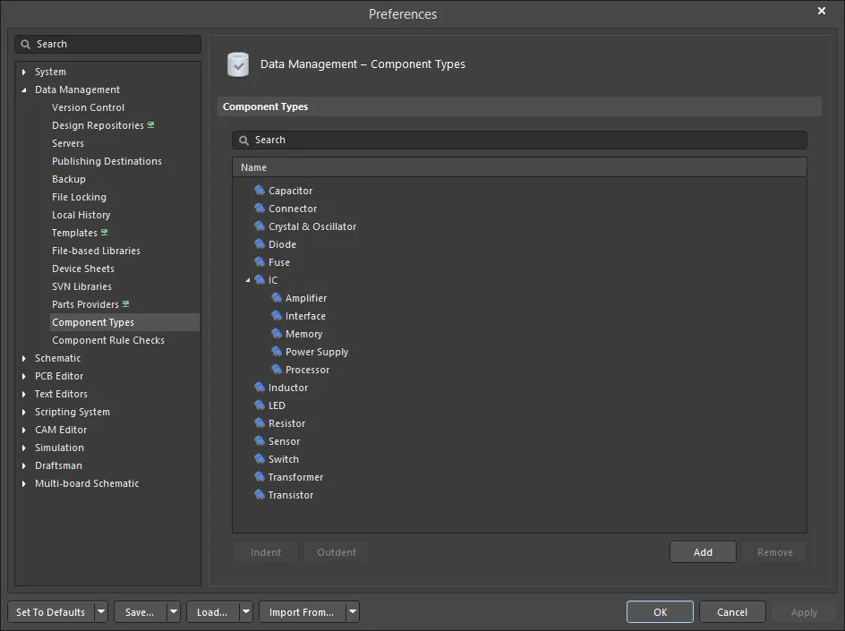
Task: Open the File-based Libraries page
Action: (96, 251)
